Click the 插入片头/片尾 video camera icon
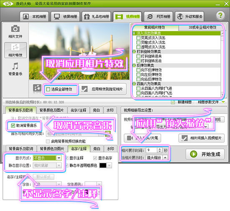Image resolution: width=230 pixels, height=211 pixels. tap(130, 138)
